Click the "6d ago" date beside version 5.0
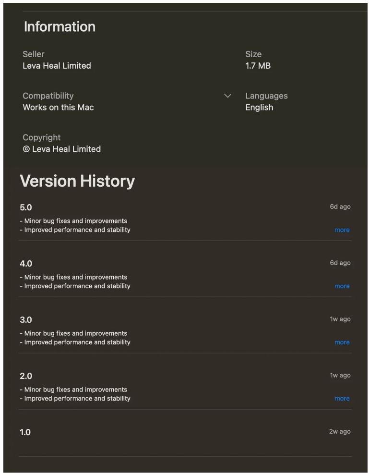369x475 pixels. point(340,207)
